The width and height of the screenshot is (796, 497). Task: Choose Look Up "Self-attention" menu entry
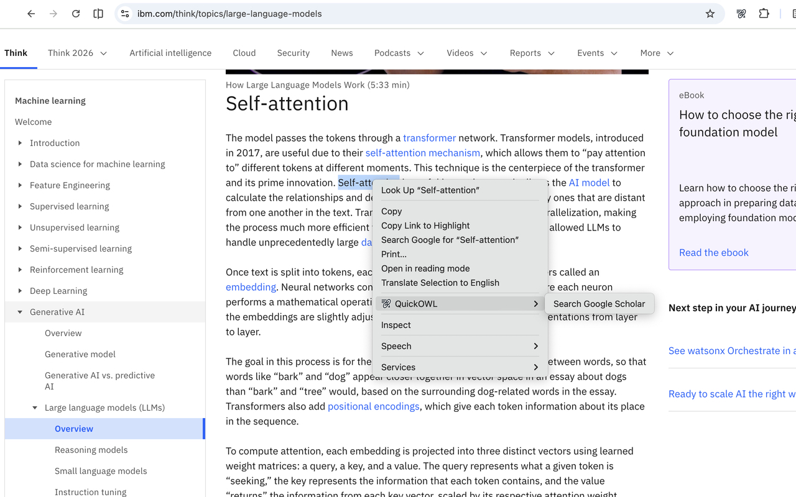pos(460,190)
